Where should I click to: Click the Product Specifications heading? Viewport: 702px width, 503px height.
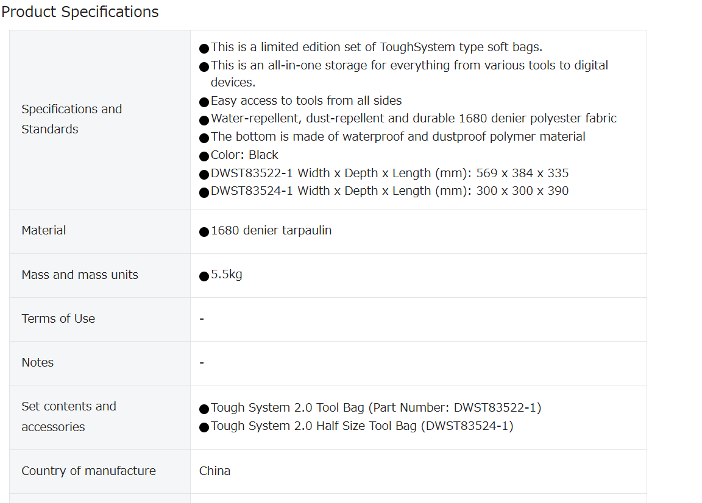point(80,12)
